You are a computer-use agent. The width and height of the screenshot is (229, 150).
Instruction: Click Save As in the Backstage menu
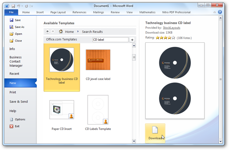pos(17,27)
